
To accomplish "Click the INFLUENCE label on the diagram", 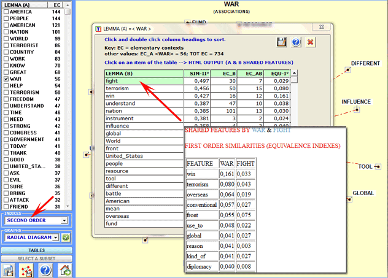I will click(x=356, y=102).
